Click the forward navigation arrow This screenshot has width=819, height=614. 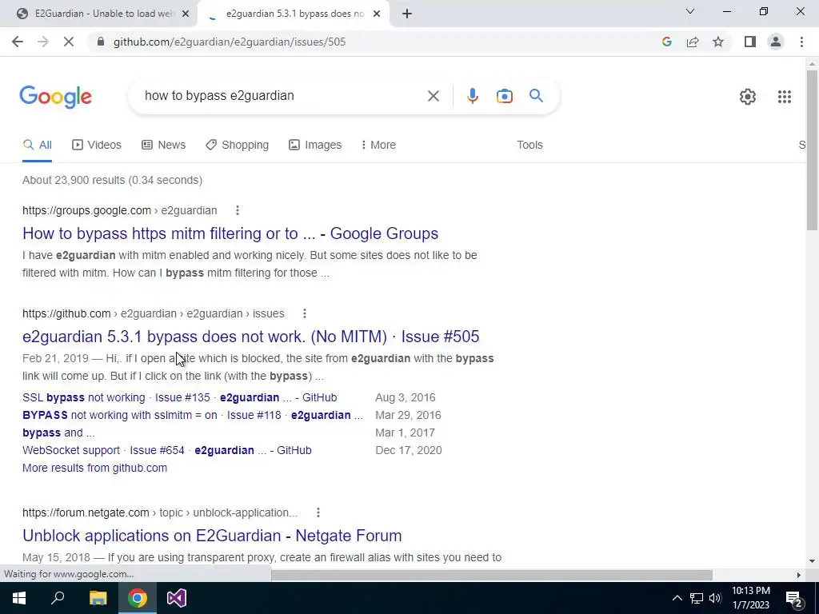[x=43, y=42]
